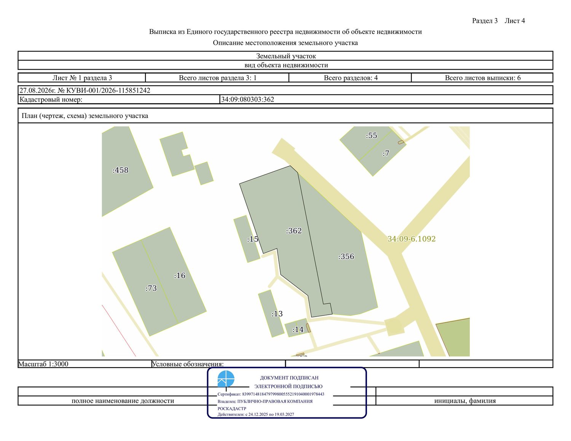Click the blue Roskadastr logo in the signature stamp

[226, 379]
